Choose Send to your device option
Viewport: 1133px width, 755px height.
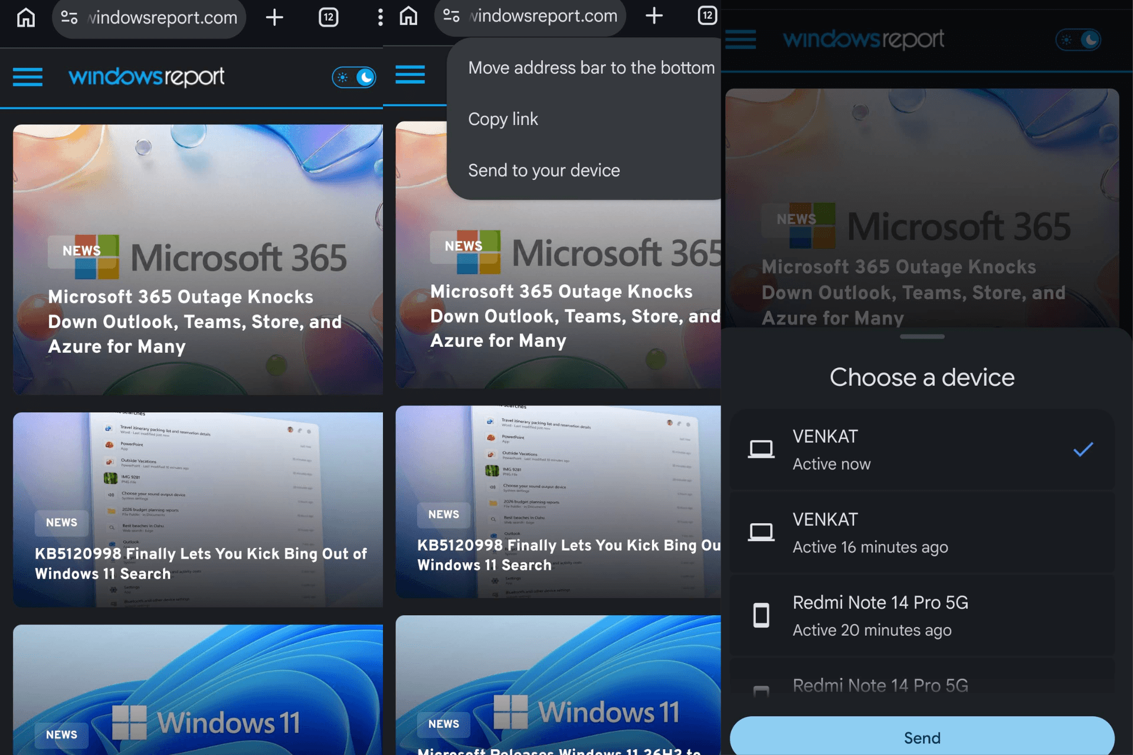[x=544, y=170]
